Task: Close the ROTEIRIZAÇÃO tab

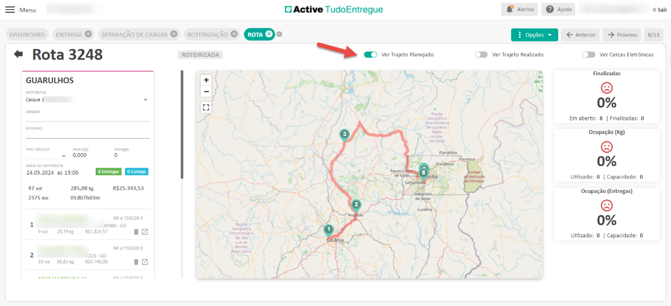Action: click(234, 34)
